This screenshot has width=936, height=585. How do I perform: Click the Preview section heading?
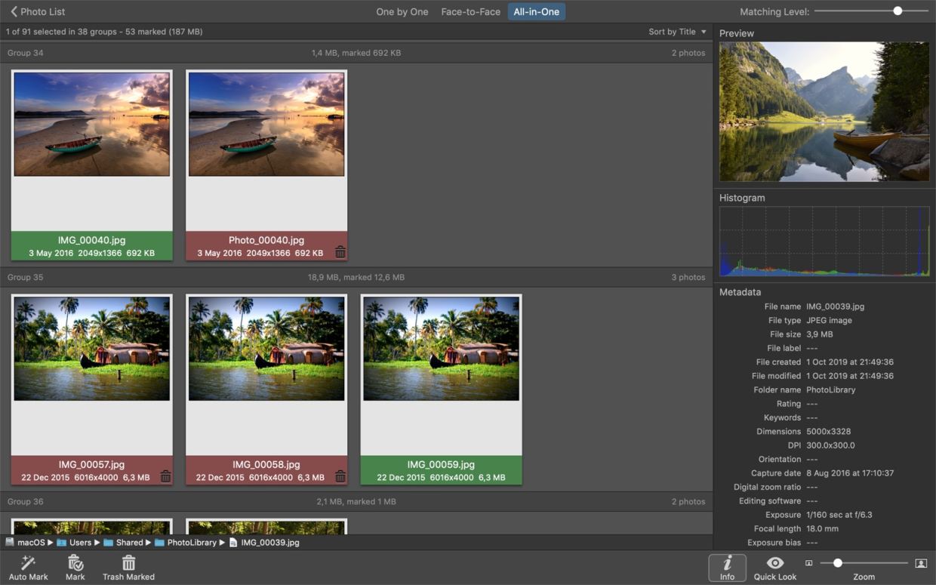coord(737,33)
